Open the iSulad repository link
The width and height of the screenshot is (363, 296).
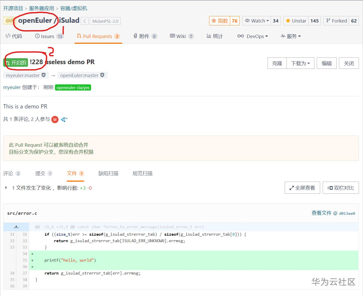(69, 20)
